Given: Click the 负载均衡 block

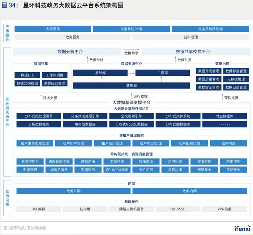Looking at the screenshot, I should click(175, 170).
